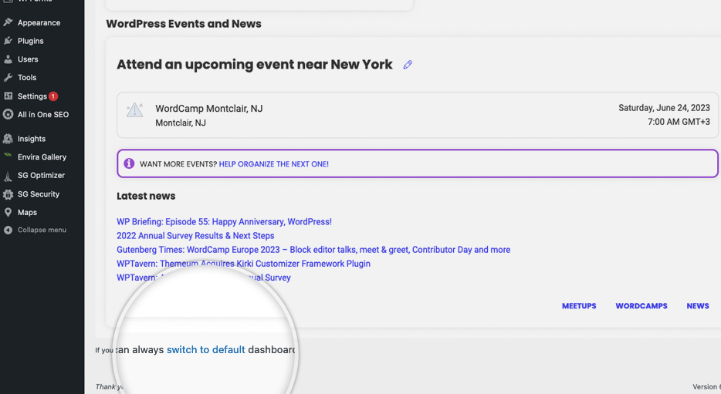Open WPTavern Themeum Acquires Kirki link
Image resolution: width=721 pixels, height=394 pixels.
243,264
